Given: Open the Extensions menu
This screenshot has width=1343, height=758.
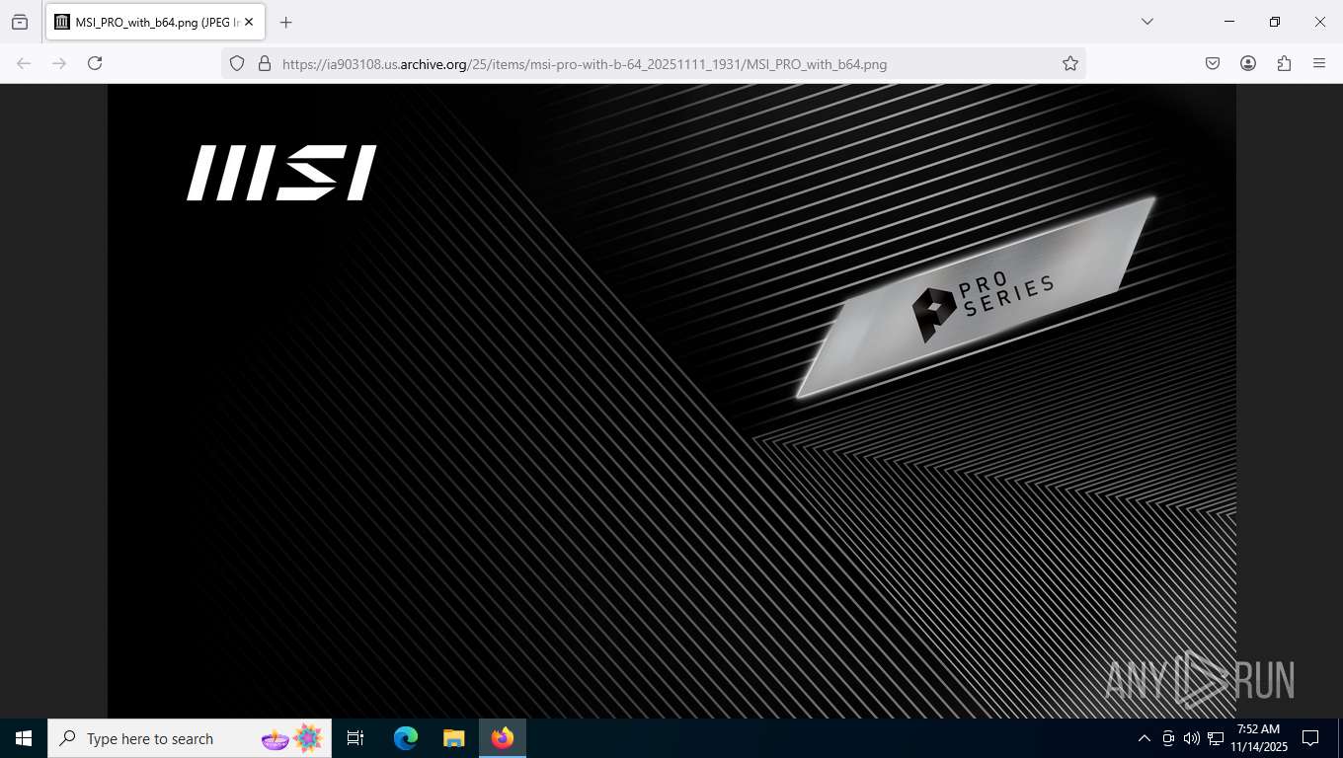Looking at the screenshot, I should pos(1284,63).
